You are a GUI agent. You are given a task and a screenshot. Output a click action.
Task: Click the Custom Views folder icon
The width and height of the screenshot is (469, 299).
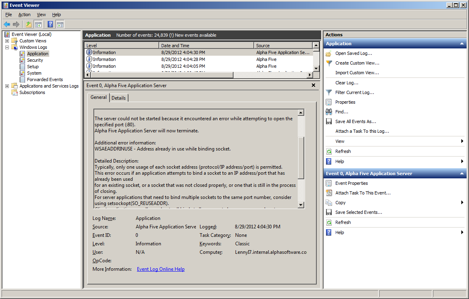pyautogui.click(x=15, y=41)
